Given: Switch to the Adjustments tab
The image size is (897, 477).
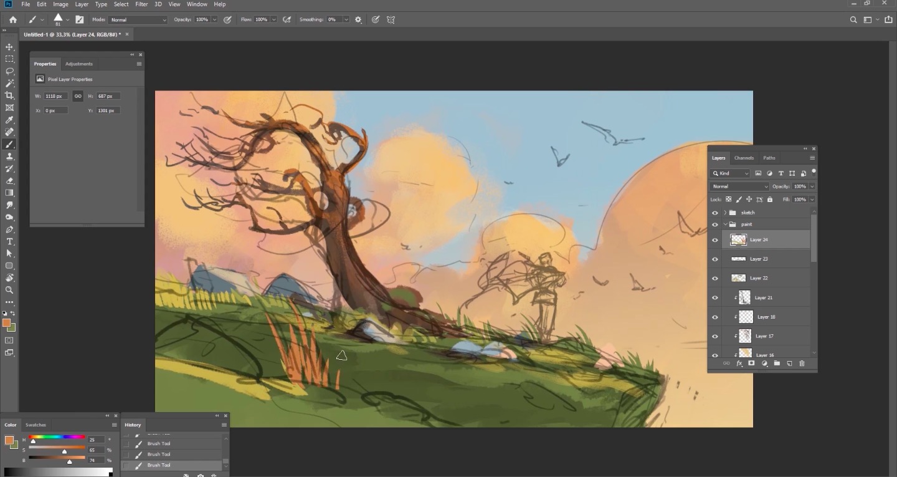Looking at the screenshot, I should [x=79, y=64].
